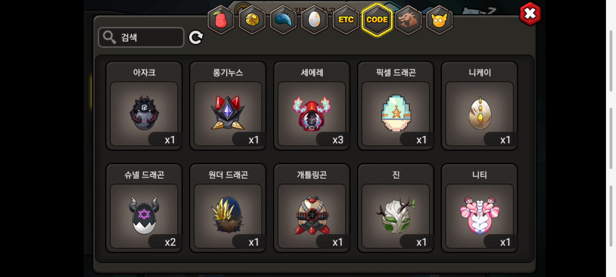616x277 pixels.
Task: Select the 롱기누스 crystal egg item
Action: [x=228, y=106]
